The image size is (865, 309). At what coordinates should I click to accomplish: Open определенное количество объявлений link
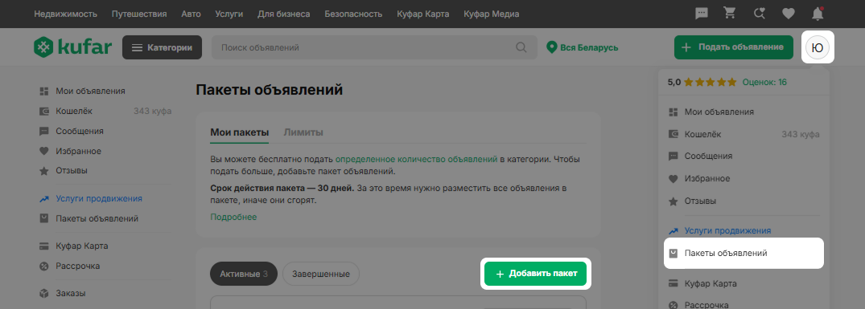(x=417, y=160)
